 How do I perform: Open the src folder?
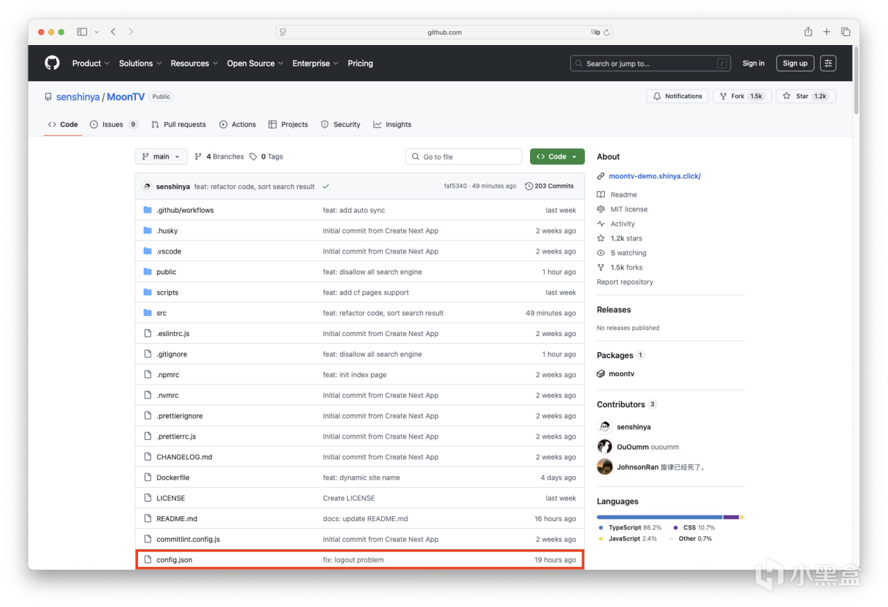pos(162,313)
